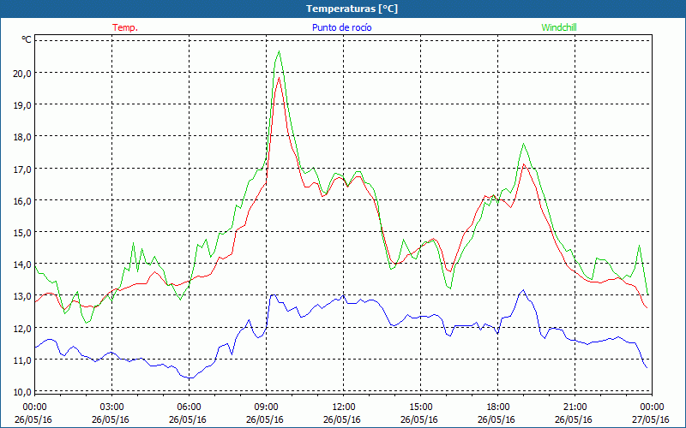Click the '°C' unit label on the y-axis
Viewport: 686px width, 428px height.
click(27, 39)
